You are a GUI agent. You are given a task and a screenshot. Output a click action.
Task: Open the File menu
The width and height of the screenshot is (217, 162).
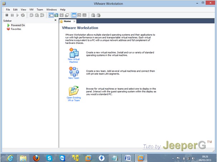8,10
